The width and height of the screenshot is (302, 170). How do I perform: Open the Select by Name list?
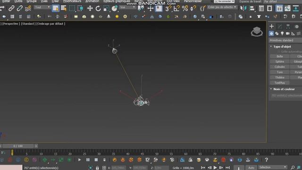[x=64, y=8]
